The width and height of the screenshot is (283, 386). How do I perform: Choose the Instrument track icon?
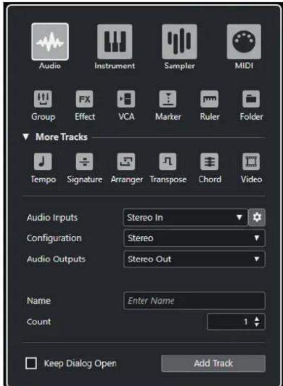tap(115, 41)
